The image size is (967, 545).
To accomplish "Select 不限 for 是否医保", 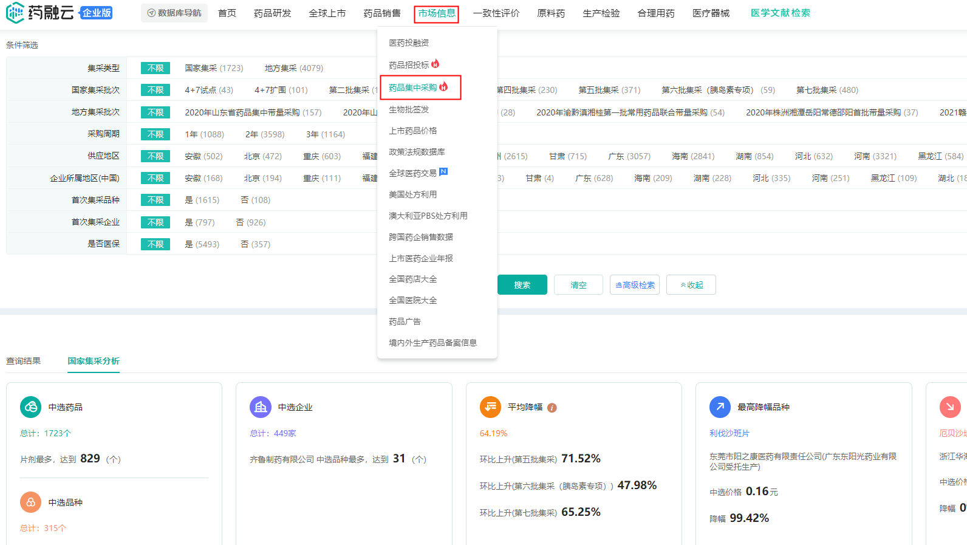I will pos(155,244).
